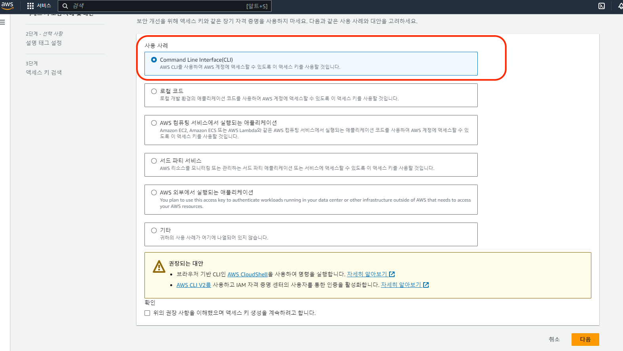The height and width of the screenshot is (351, 623).
Task: Go to step 액세스 키 검색
Action: [x=44, y=73]
